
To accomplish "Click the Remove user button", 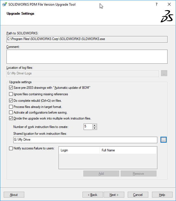I will pyautogui.click(x=138, y=174).
